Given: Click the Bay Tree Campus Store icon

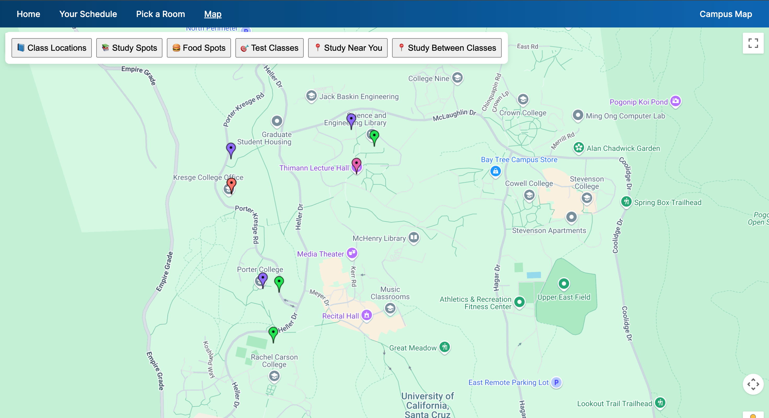Looking at the screenshot, I should pyautogui.click(x=496, y=171).
